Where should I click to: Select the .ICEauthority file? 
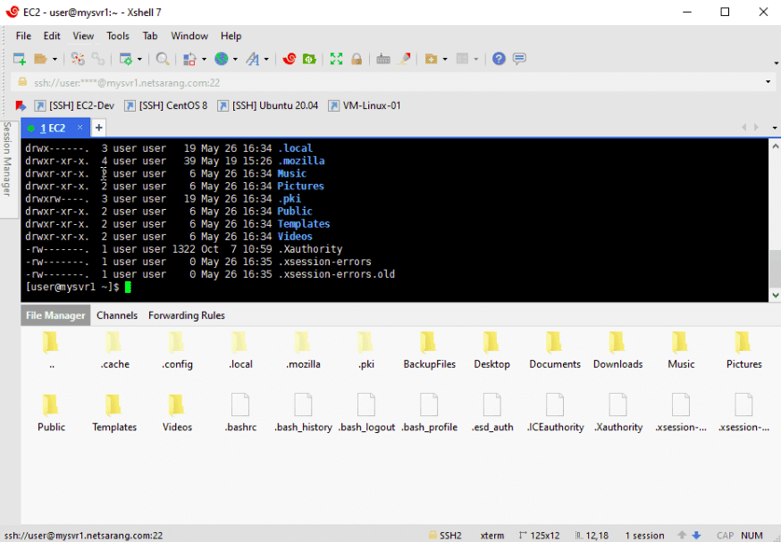click(x=555, y=413)
